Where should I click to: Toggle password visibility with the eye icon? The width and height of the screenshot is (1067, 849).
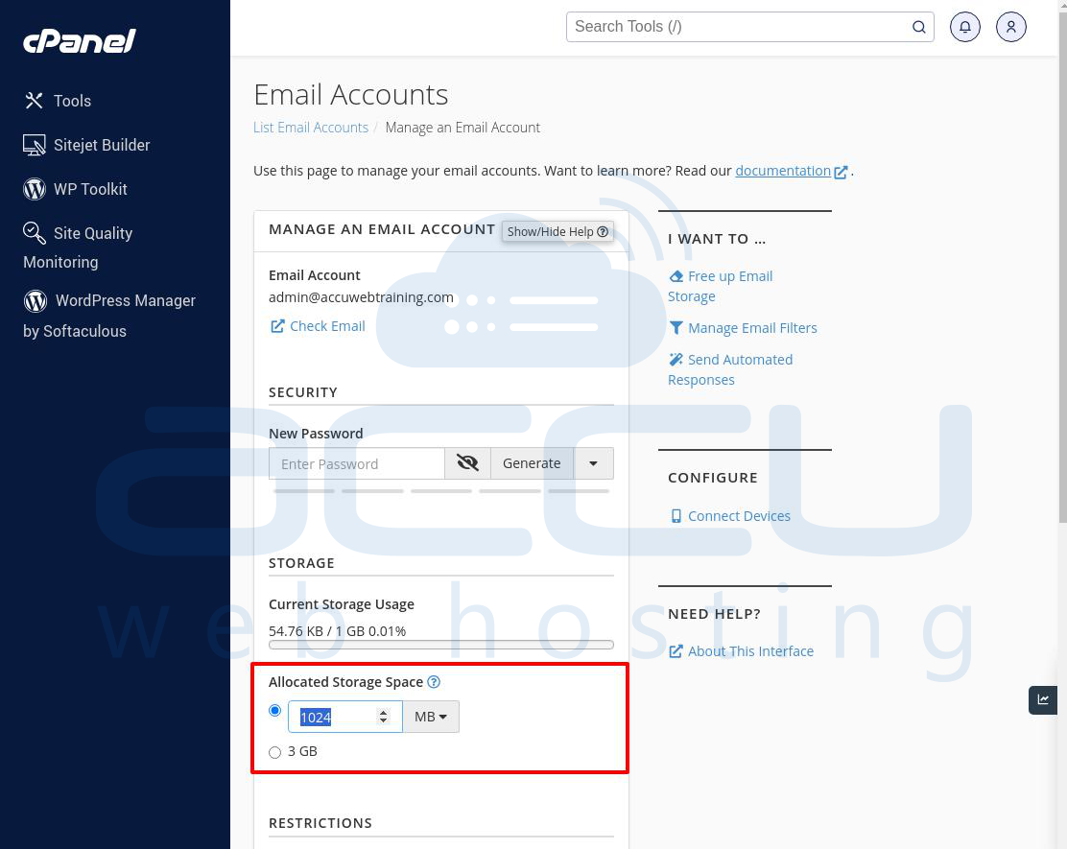tap(467, 462)
